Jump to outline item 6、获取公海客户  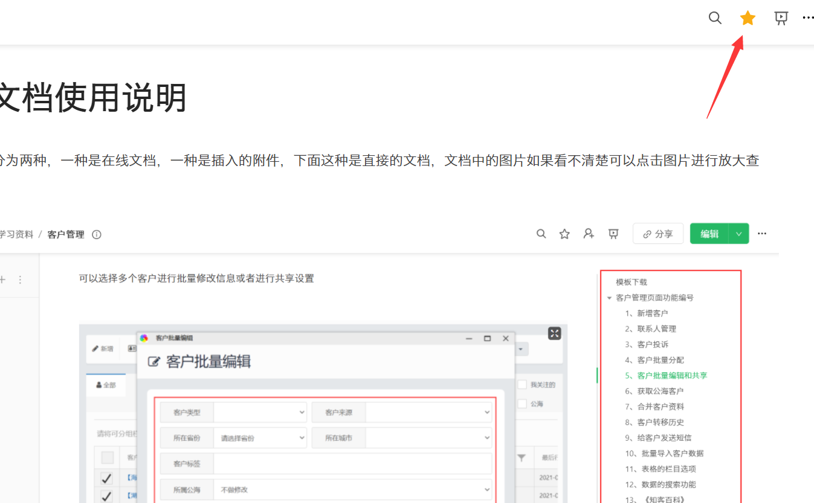[x=654, y=391]
